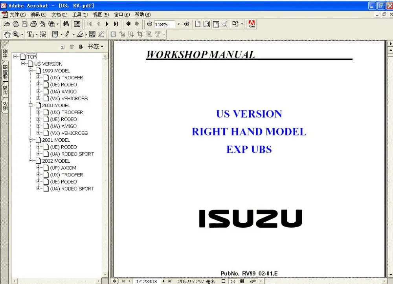This screenshot has width=393, height=284.
Task: Select the Hand tool
Action: [7, 34]
